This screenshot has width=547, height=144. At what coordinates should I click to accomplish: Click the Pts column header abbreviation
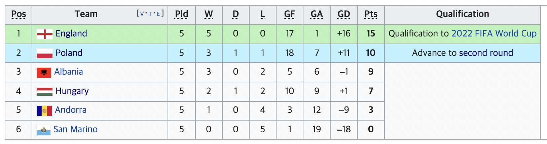point(371,14)
